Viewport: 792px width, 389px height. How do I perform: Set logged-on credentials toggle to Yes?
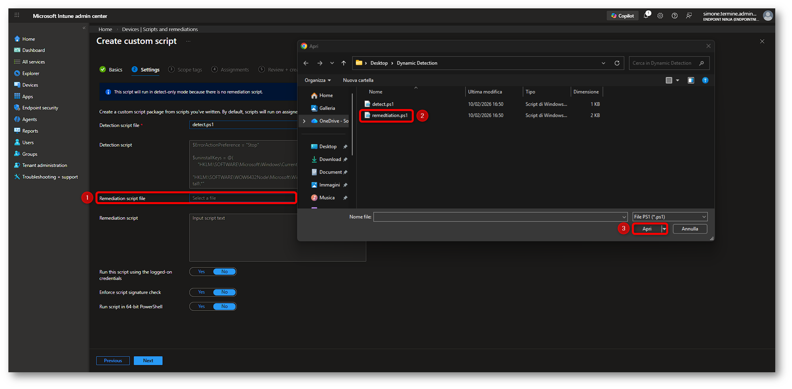(202, 272)
